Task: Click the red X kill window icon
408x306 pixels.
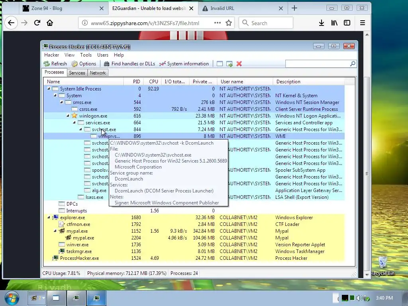Action: click(239, 64)
